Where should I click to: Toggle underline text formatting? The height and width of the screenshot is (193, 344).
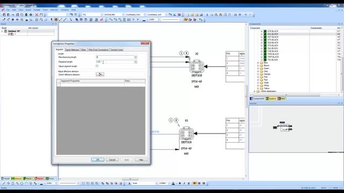tap(189, 183)
